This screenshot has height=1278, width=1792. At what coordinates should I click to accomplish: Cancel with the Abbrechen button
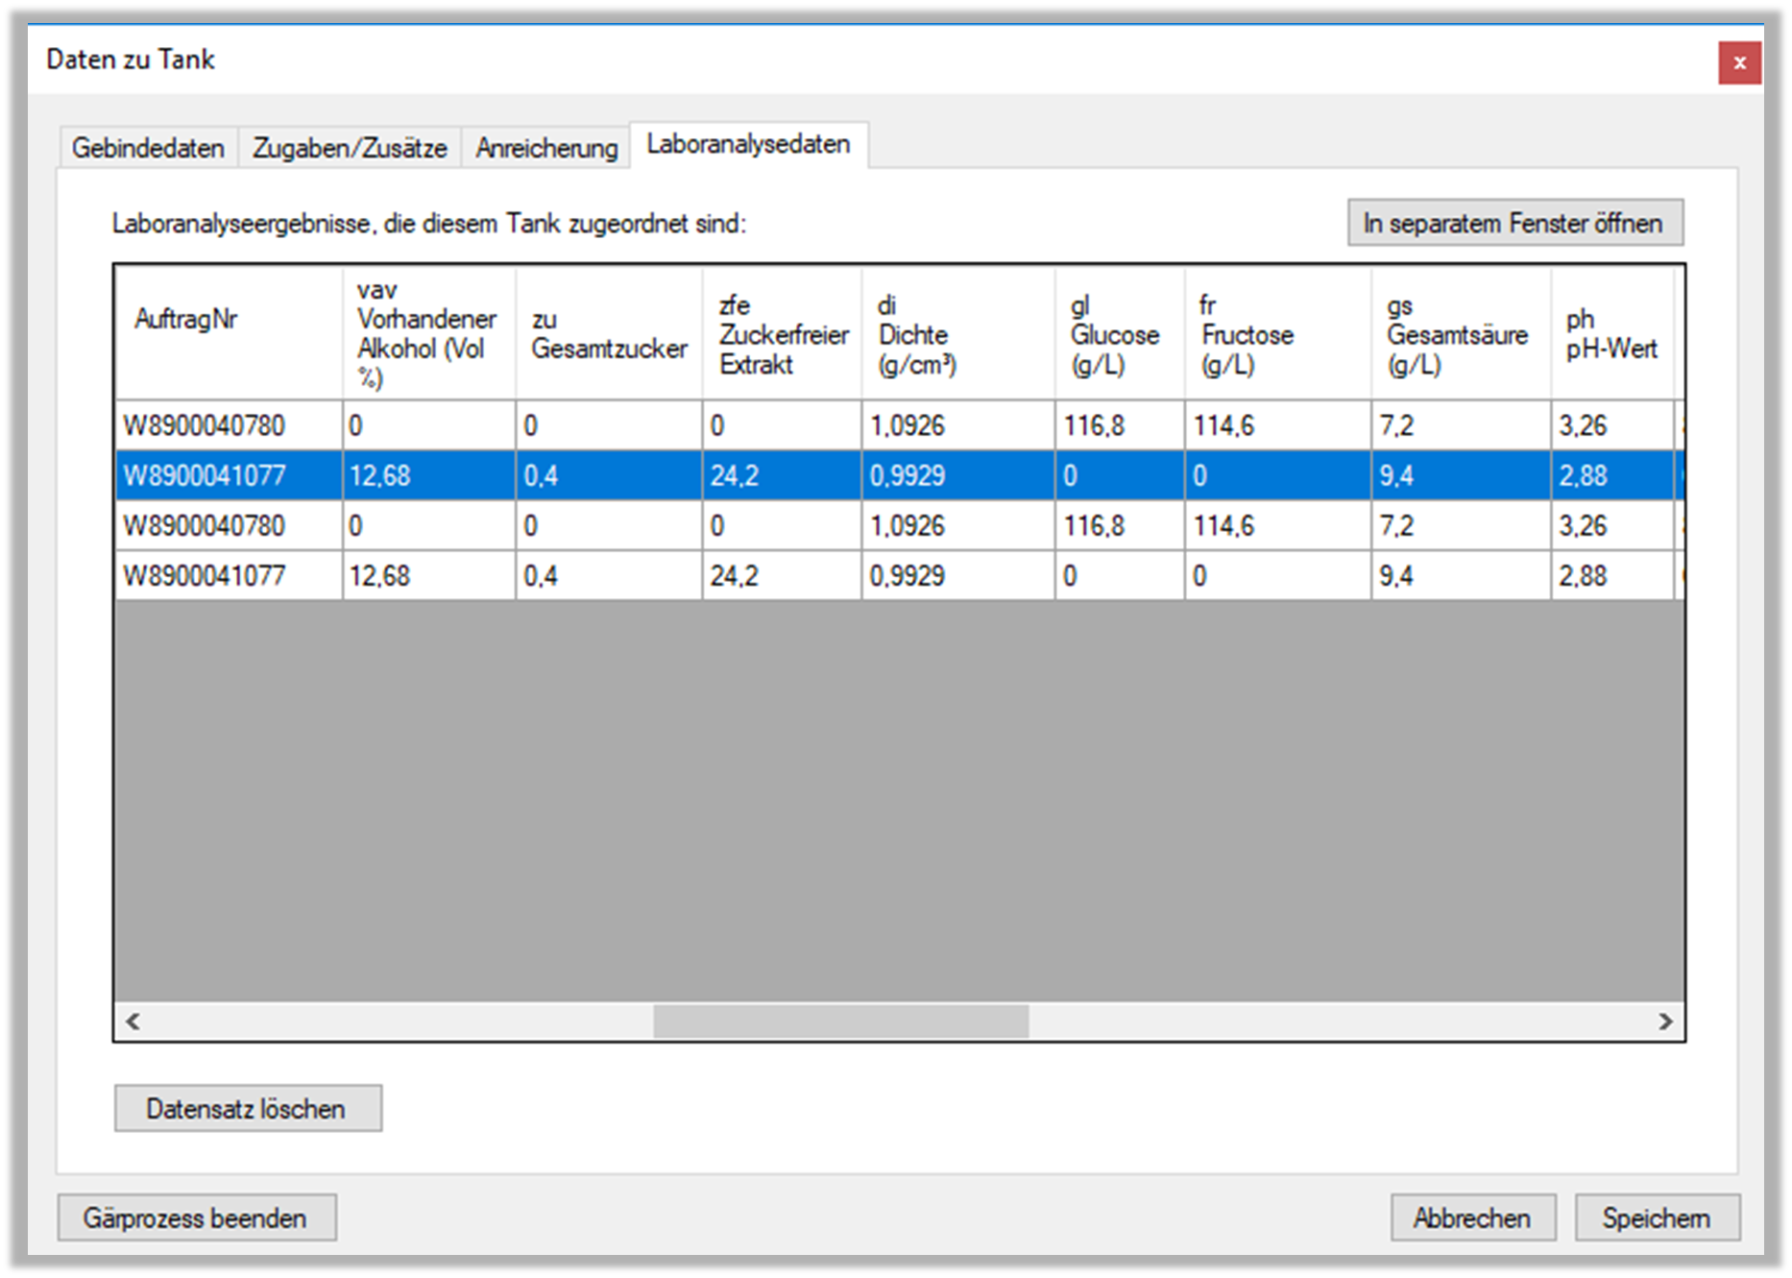[1472, 1218]
